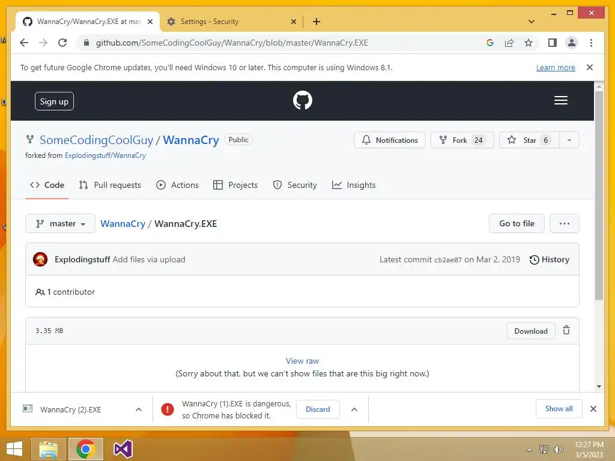Screen dimensions: 615x461
Task: Open the Projects tab
Action: 235,185
